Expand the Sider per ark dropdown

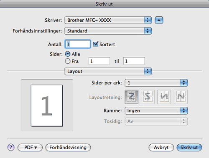156,83
